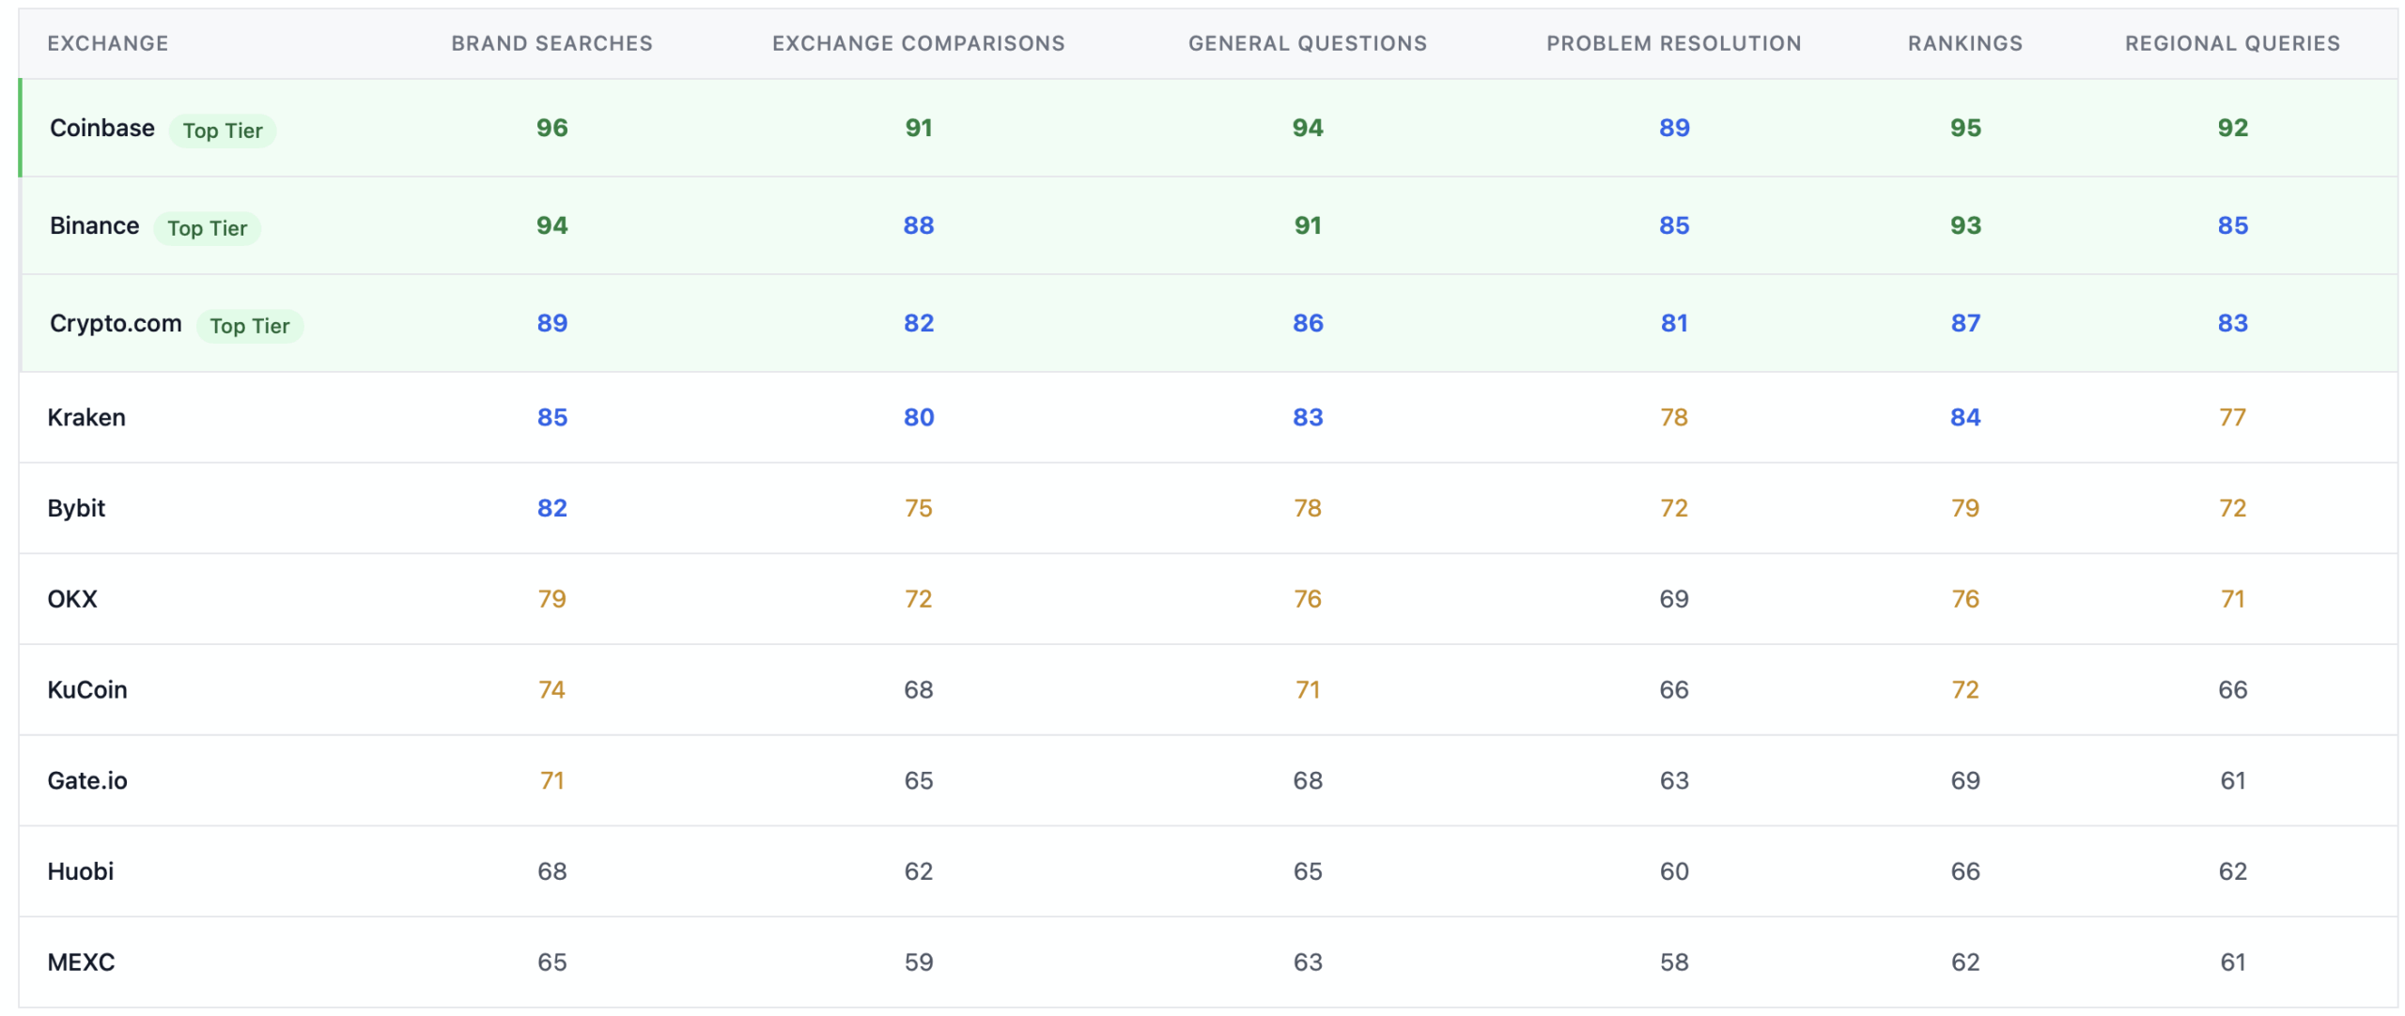Click the REGIONAL QUERIES column header
The image size is (2405, 1016).
[2232, 43]
